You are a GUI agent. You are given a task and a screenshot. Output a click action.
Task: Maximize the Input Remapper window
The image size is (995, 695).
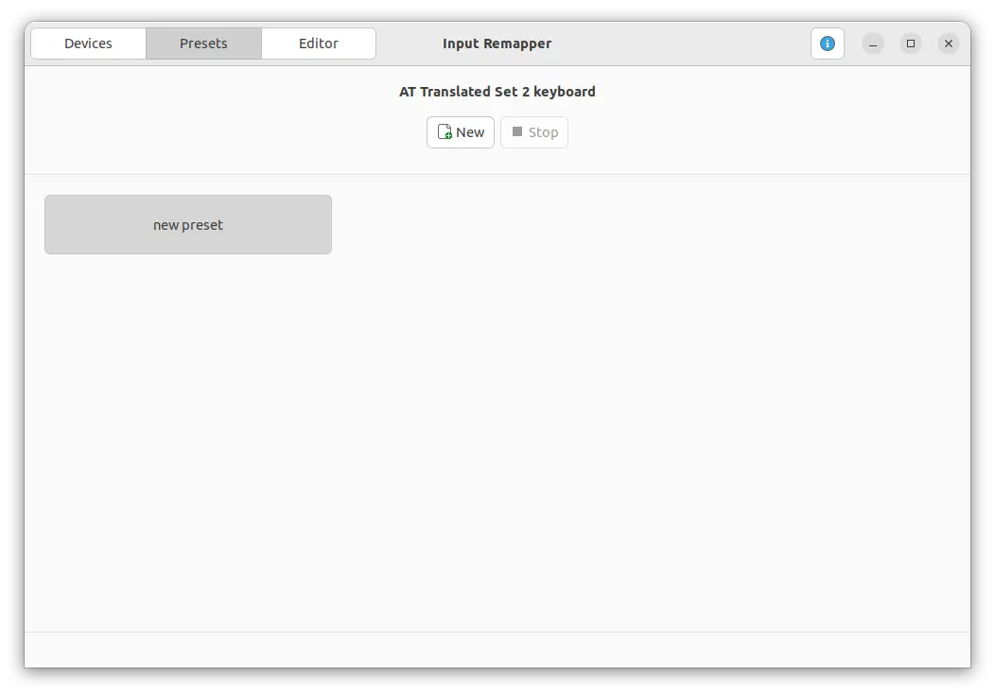point(910,43)
